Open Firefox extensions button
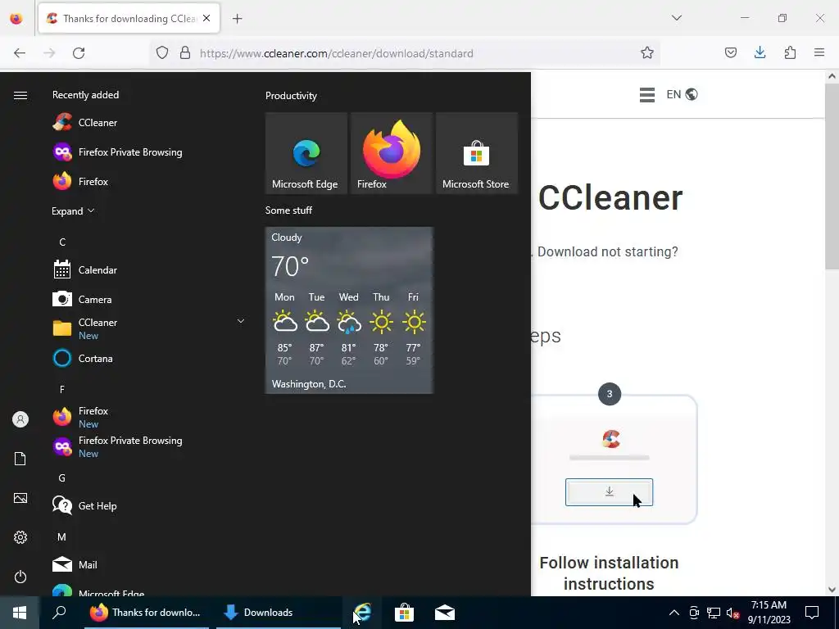 pos(790,53)
